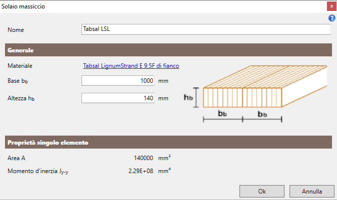The height and width of the screenshot is (200, 337).
Task: Click the Solaio massiccio window title
Action: 23,6
